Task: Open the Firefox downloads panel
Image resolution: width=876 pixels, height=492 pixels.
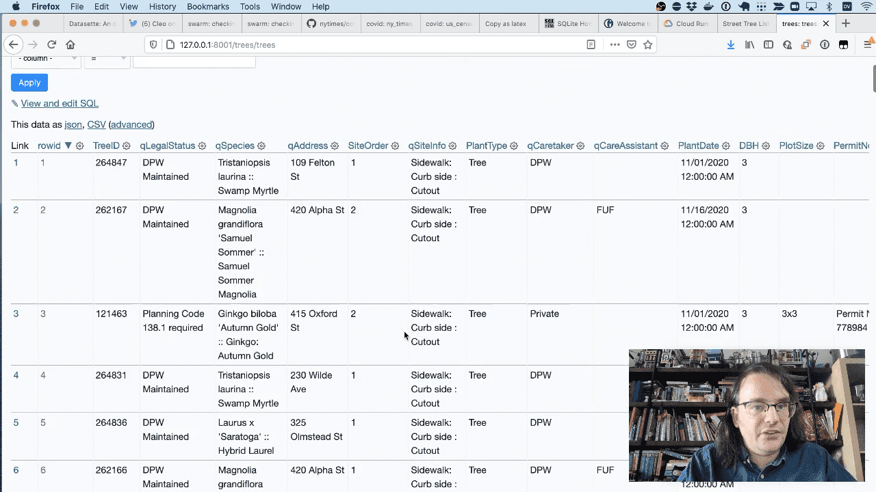Action: [x=731, y=44]
